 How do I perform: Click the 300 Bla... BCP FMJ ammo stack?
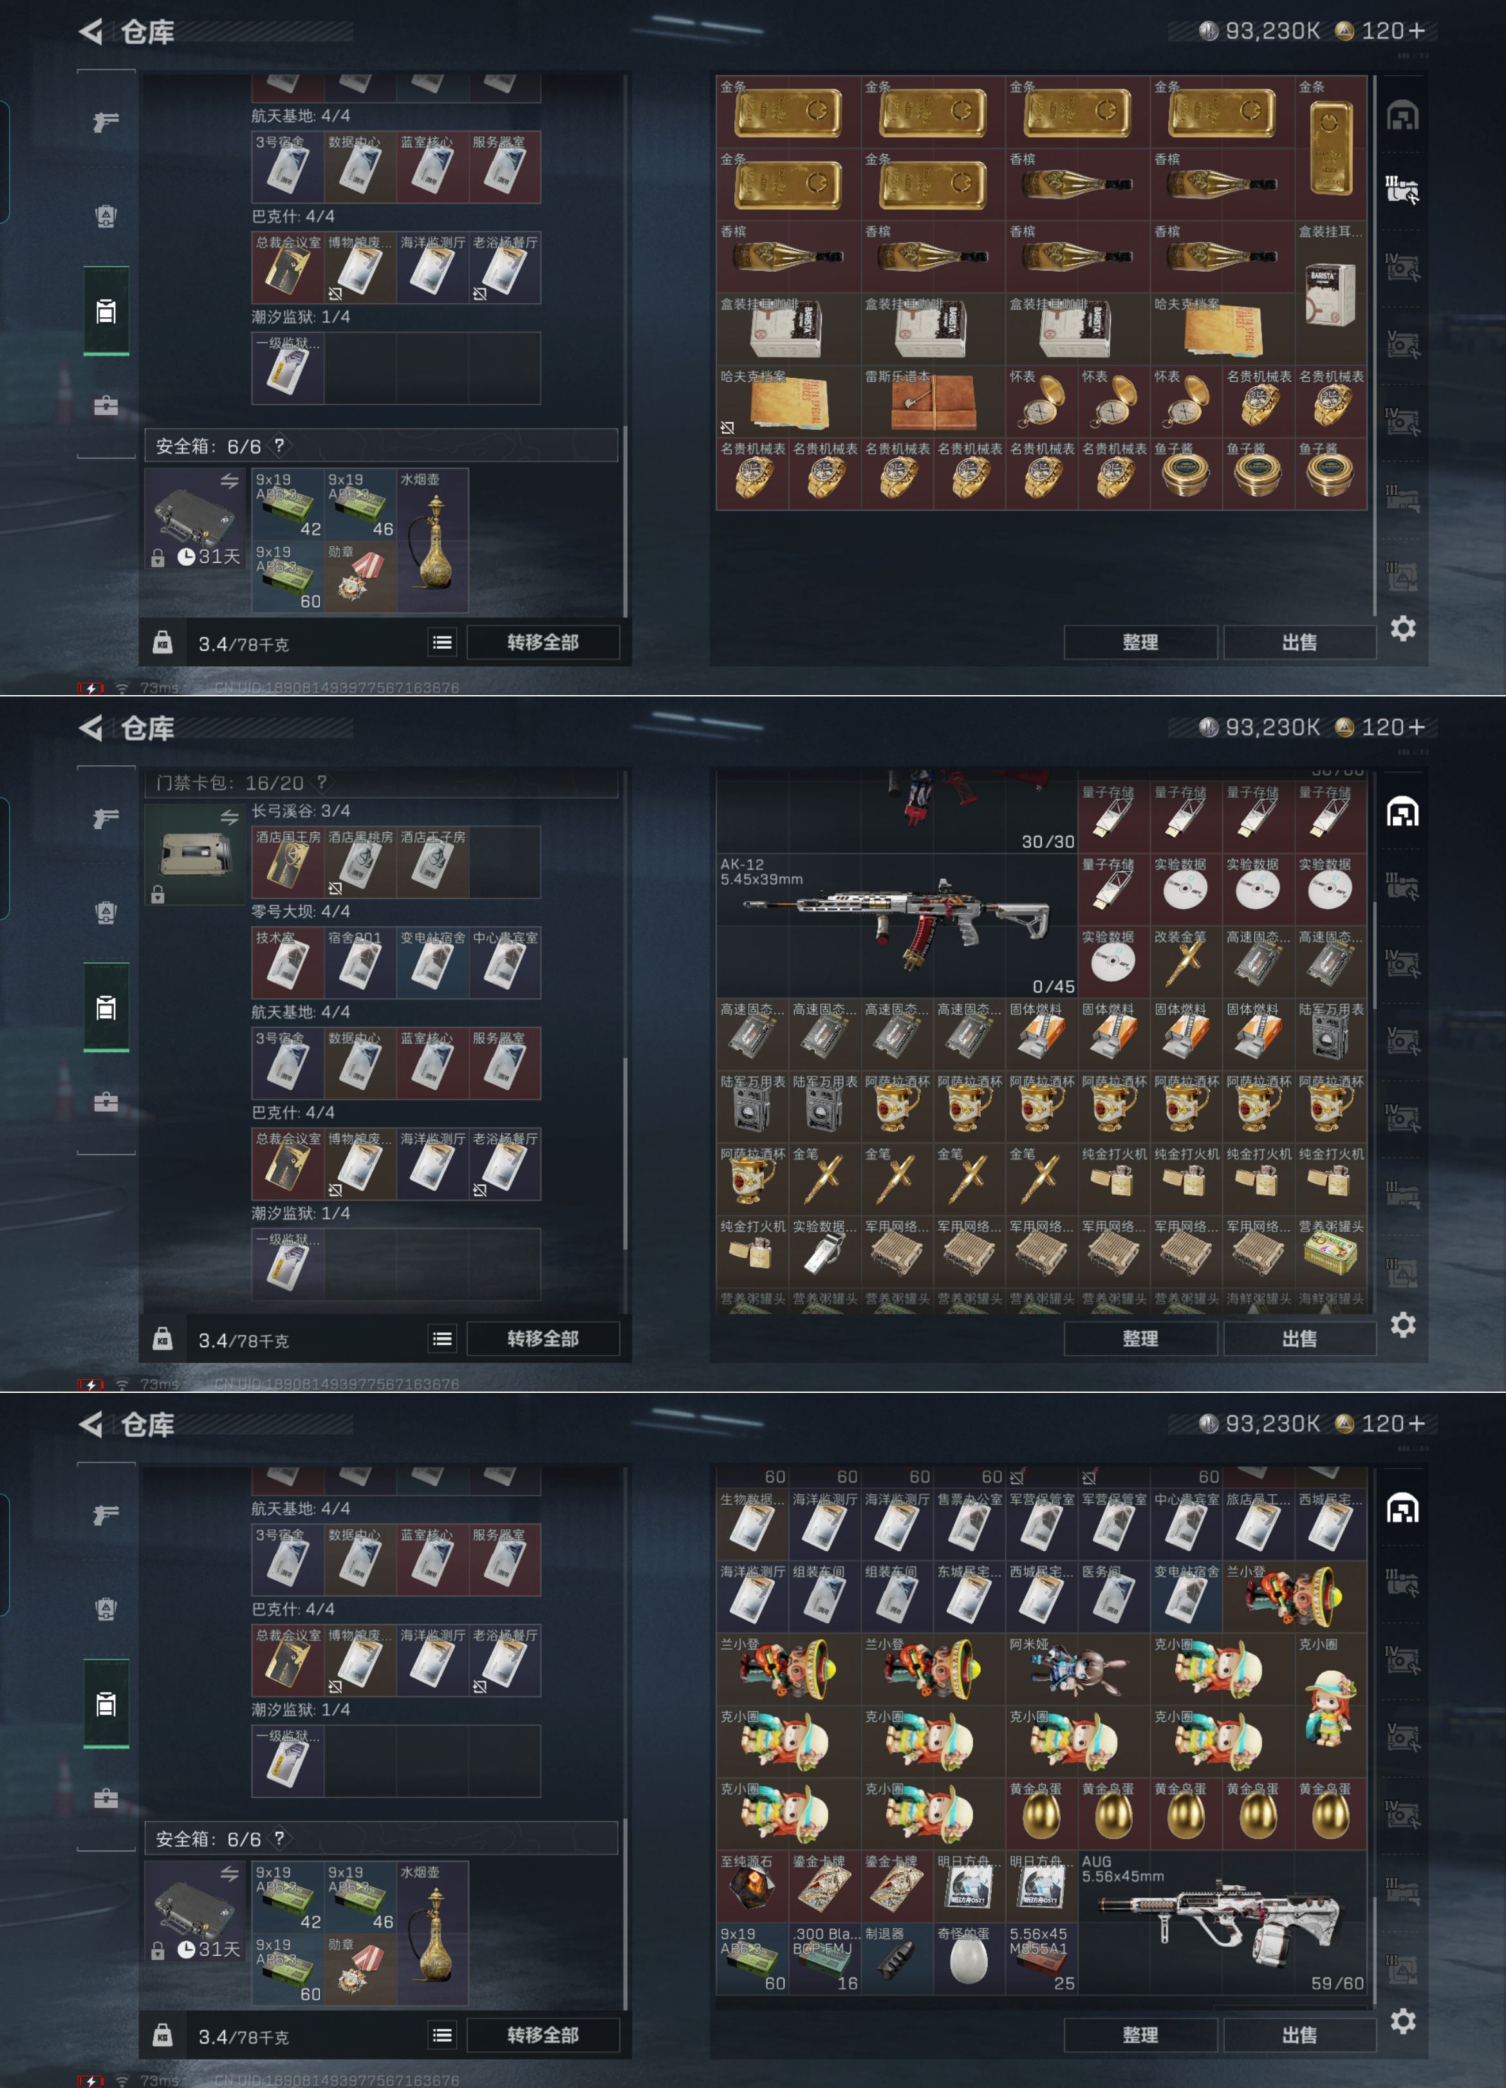point(824,1960)
